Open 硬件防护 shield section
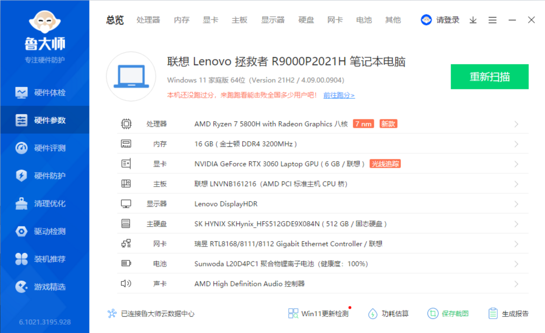Screen dimensions: 545x333 pyautogui.click(x=44, y=176)
